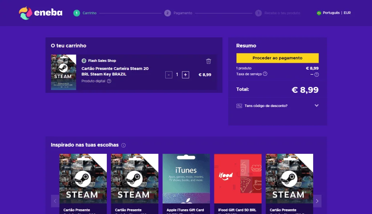Image resolution: width=372 pixels, height=214 pixels.
Task: Open the iFood Gift Card 50 BRL thumbnail
Action: point(238,179)
